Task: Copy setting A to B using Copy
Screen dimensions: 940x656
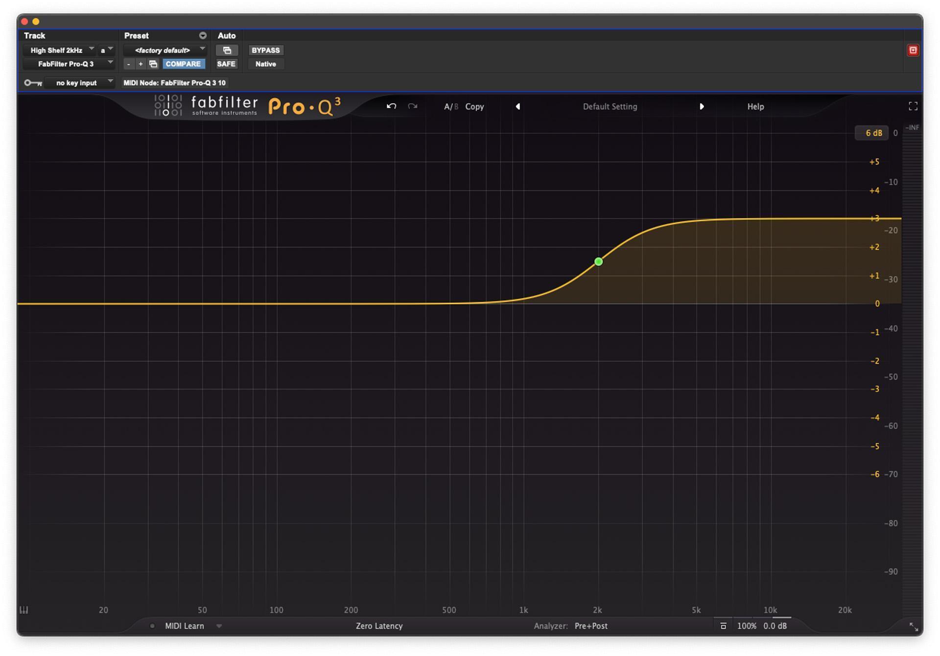Action: (x=474, y=106)
